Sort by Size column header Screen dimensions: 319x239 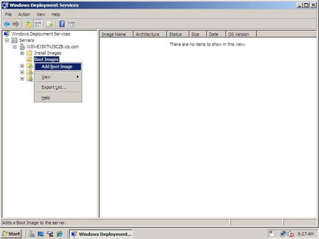pos(198,34)
